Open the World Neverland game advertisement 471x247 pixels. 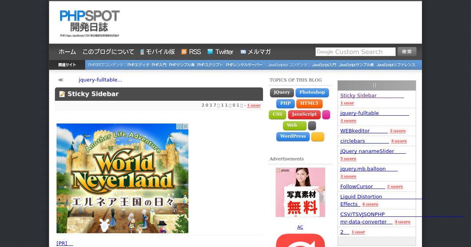pyautogui.click(x=122, y=178)
